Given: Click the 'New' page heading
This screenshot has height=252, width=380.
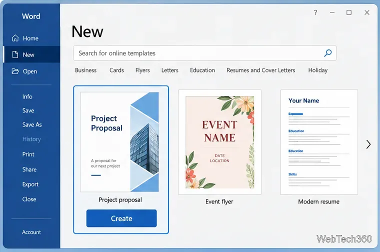Looking at the screenshot, I should point(87,31).
